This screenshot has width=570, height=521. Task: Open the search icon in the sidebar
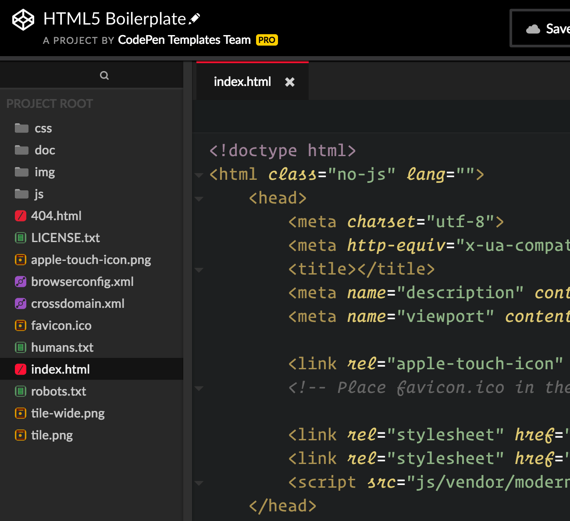tap(104, 75)
